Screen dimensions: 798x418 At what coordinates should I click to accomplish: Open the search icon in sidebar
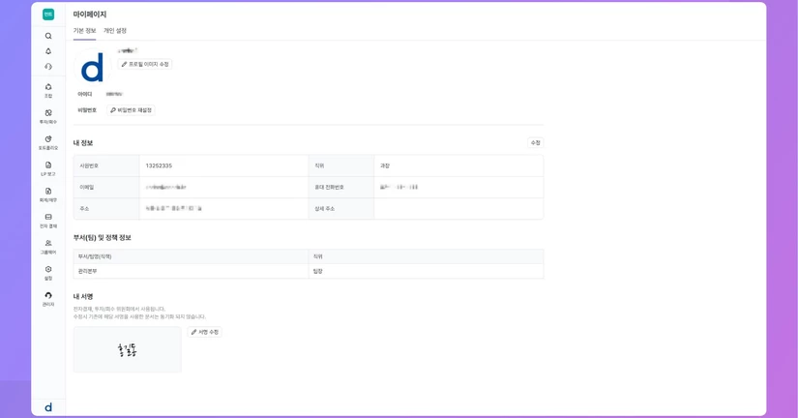48,36
